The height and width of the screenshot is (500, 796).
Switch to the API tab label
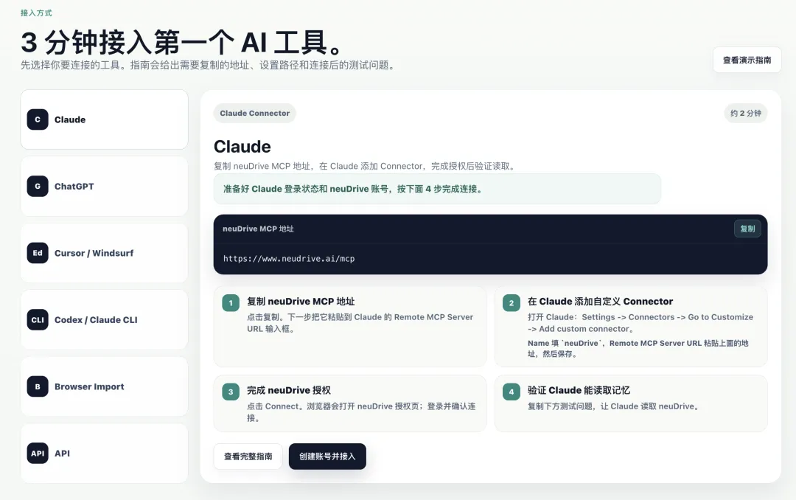pyautogui.click(x=62, y=454)
